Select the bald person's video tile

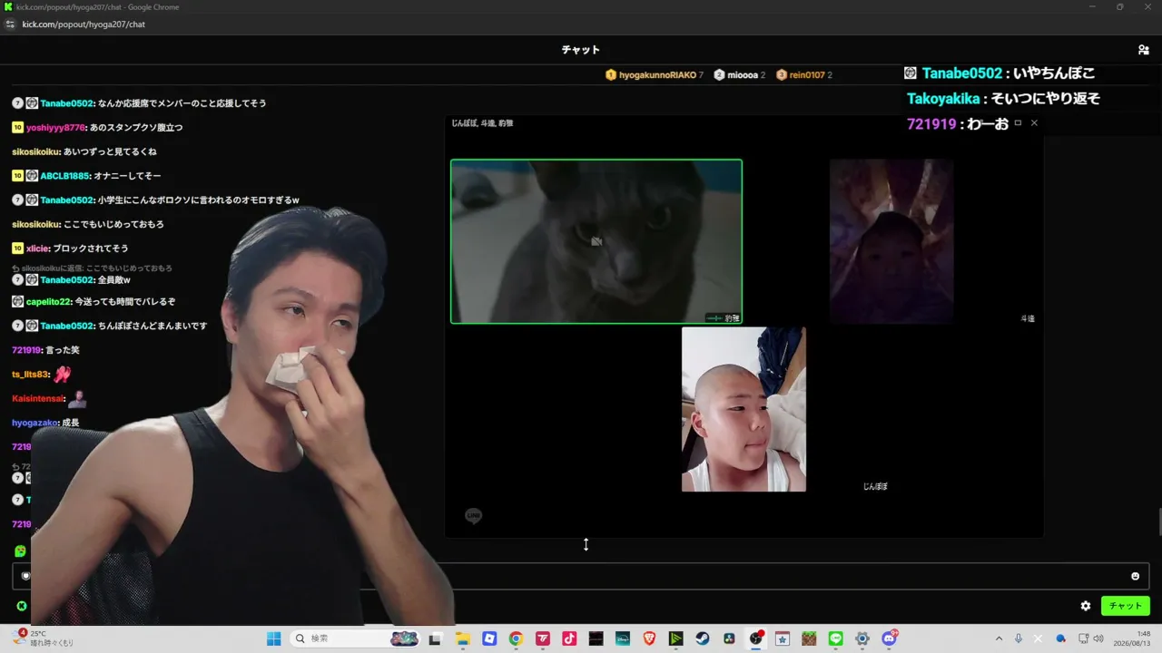coord(743,409)
